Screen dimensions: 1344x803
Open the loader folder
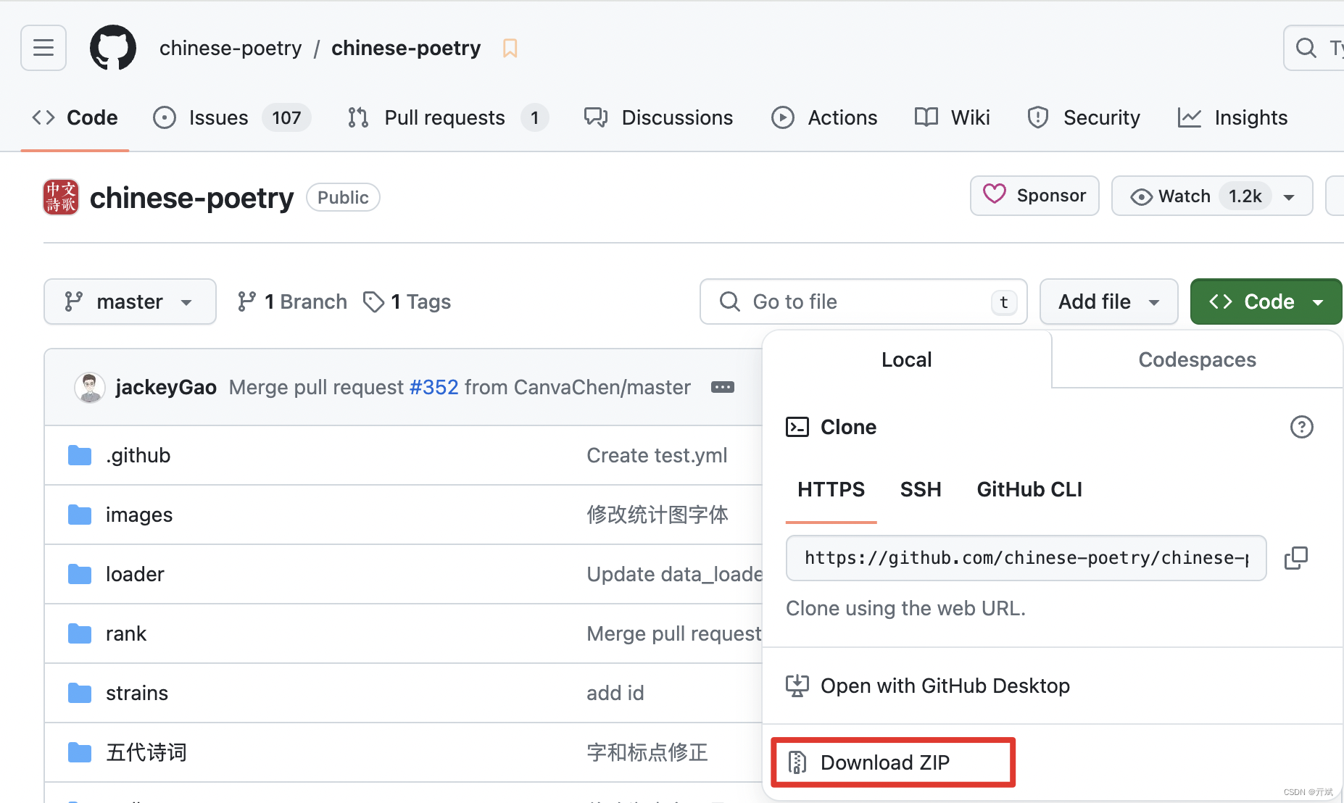click(x=135, y=574)
